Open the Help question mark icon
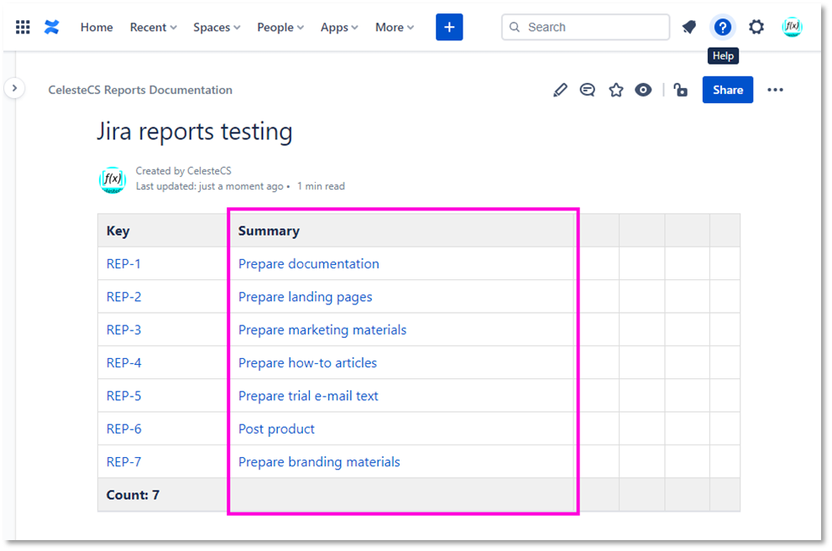This screenshot has width=832, height=551. [x=722, y=27]
